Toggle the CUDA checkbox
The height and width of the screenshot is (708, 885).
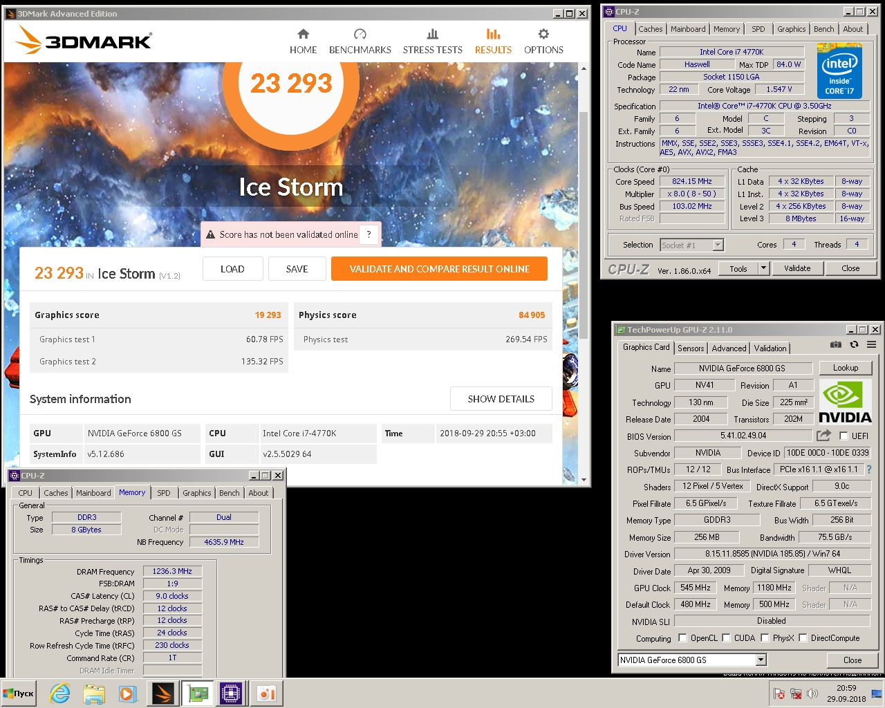[x=726, y=637]
